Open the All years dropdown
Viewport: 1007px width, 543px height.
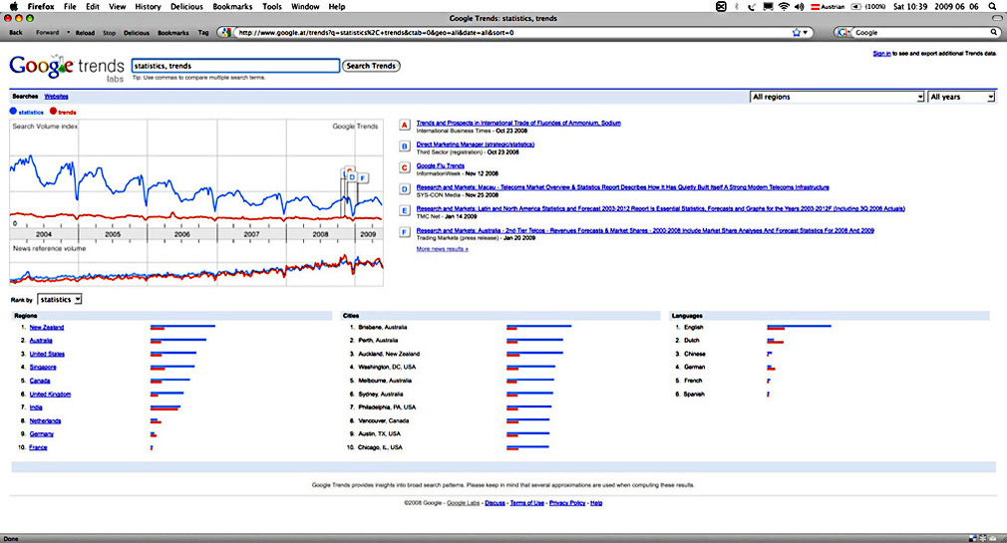click(961, 97)
